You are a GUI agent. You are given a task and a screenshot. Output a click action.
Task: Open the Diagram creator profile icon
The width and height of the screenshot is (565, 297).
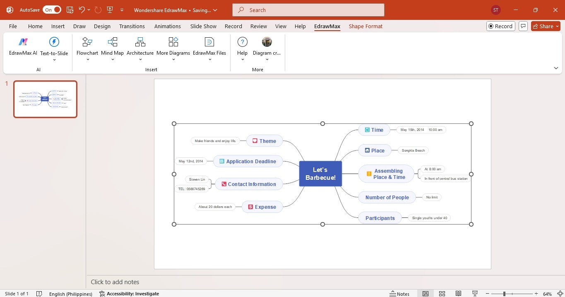click(x=267, y=42)
